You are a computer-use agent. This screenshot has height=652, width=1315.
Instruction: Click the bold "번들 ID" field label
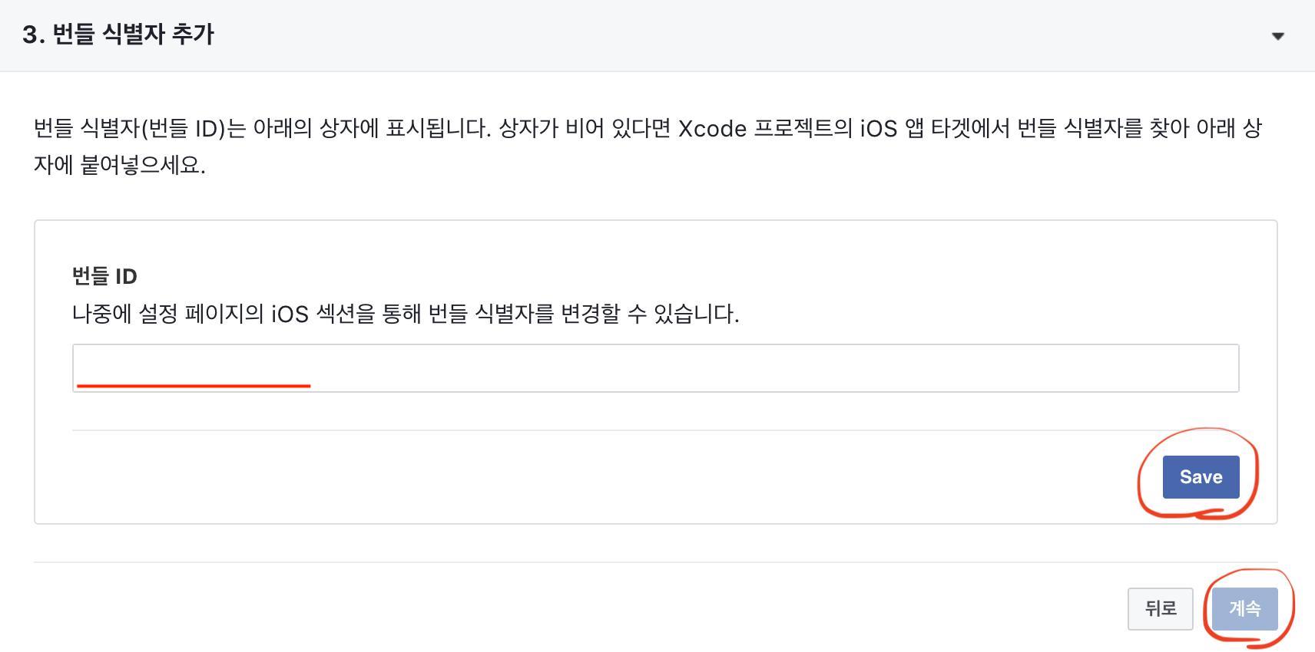pos(104,276)
